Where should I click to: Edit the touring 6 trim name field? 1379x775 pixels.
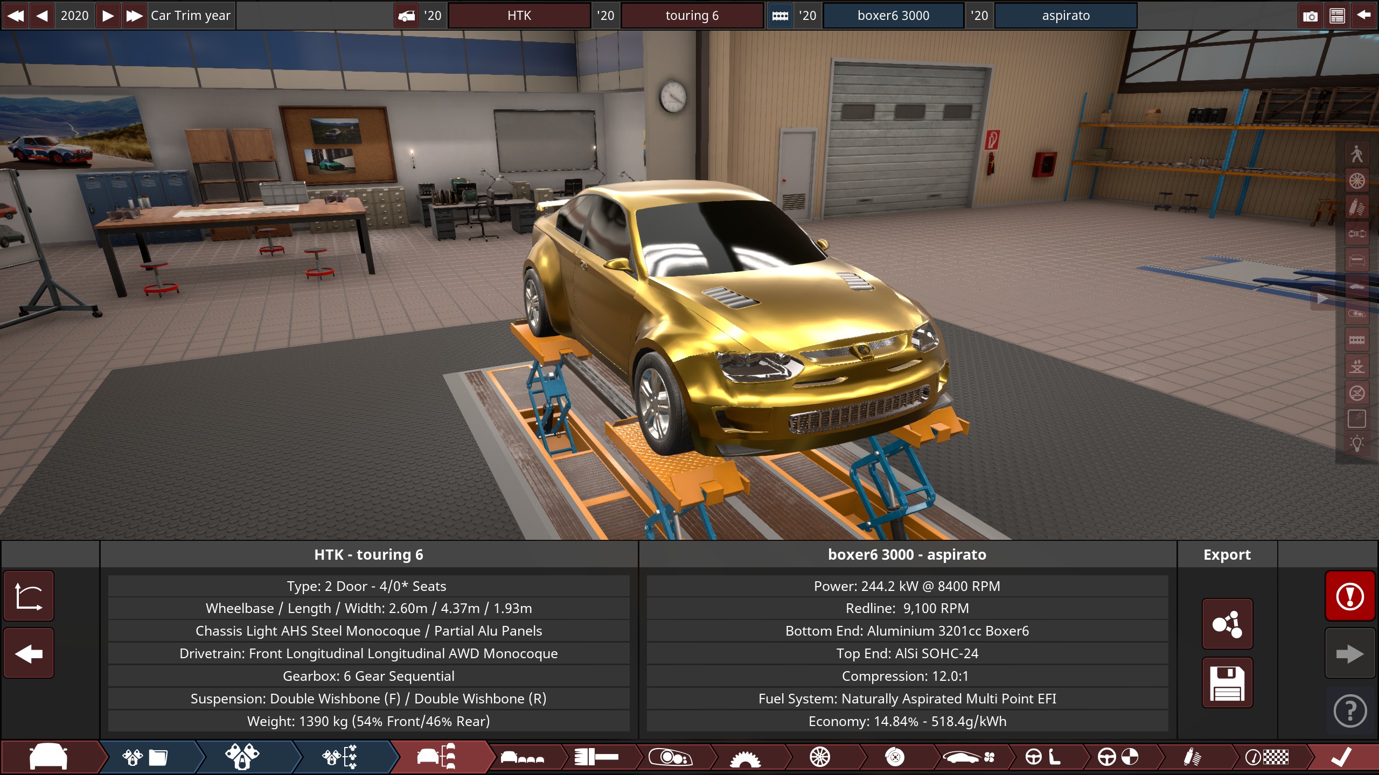[692, 16]
